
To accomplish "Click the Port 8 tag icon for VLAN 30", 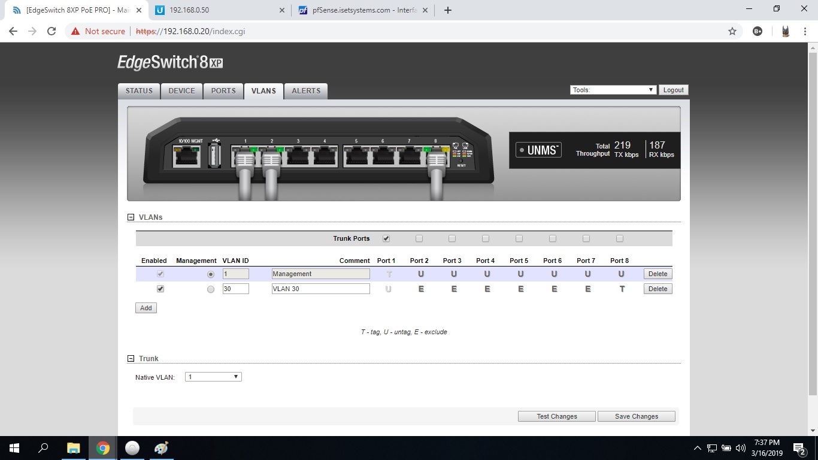I will [622, 289].
